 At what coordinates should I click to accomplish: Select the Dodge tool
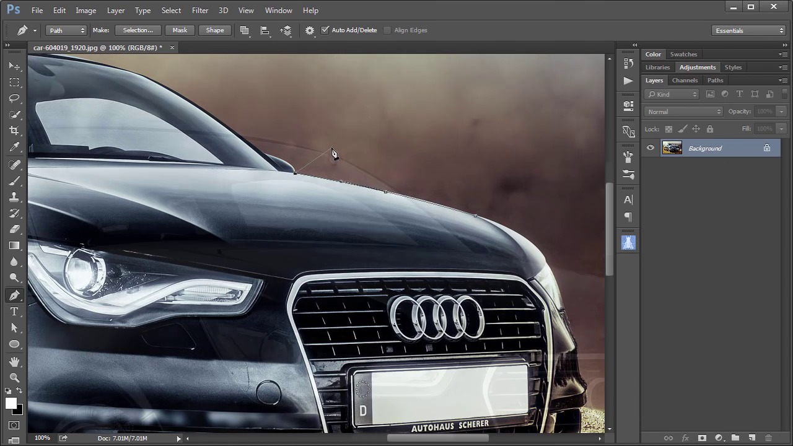click(x=14, y=278)
